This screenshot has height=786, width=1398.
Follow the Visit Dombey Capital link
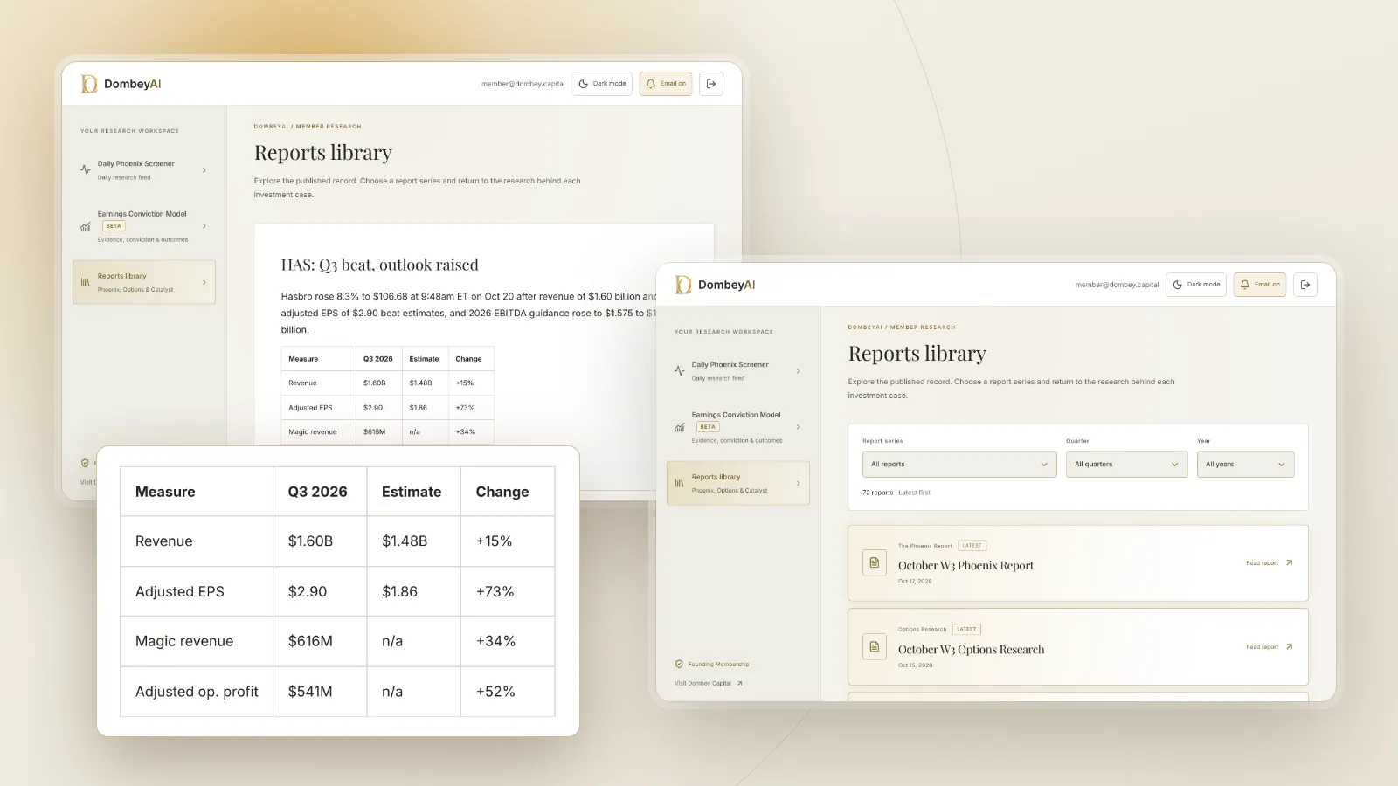pyautogui.click(x=709, y=683)
